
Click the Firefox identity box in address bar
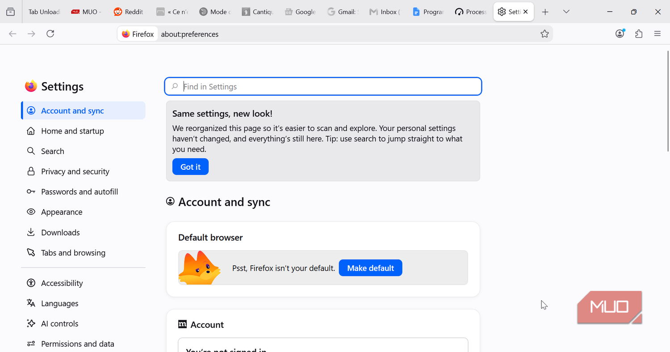point(138,34)
